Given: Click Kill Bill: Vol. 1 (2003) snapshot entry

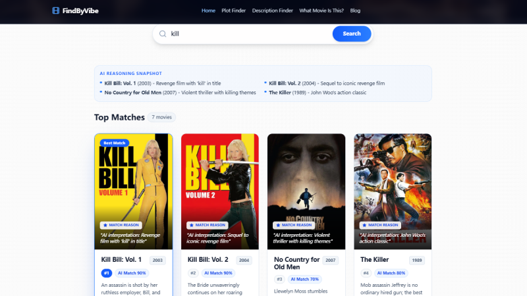Looking at the screenshot, I should [x=163, y=84].
